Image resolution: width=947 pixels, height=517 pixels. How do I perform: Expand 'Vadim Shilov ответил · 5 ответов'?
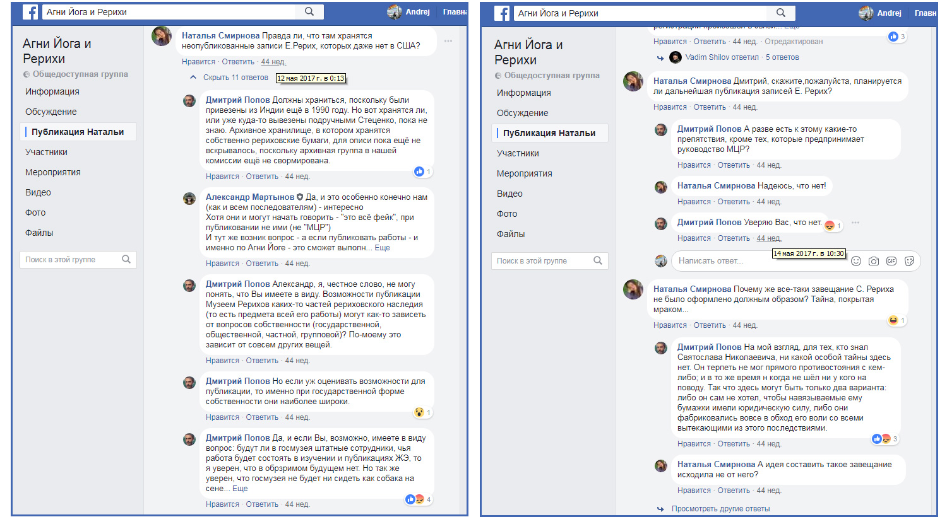742,57
